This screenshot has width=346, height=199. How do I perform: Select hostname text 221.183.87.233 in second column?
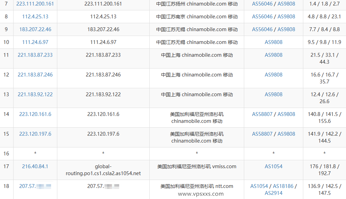point(103,55)
